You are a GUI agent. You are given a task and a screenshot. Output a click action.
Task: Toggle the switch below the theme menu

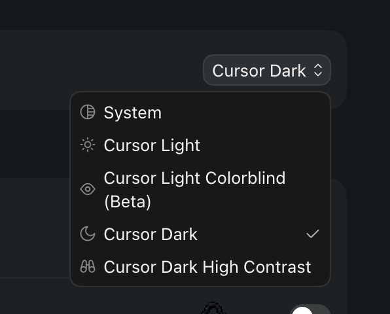click(310, 309)
